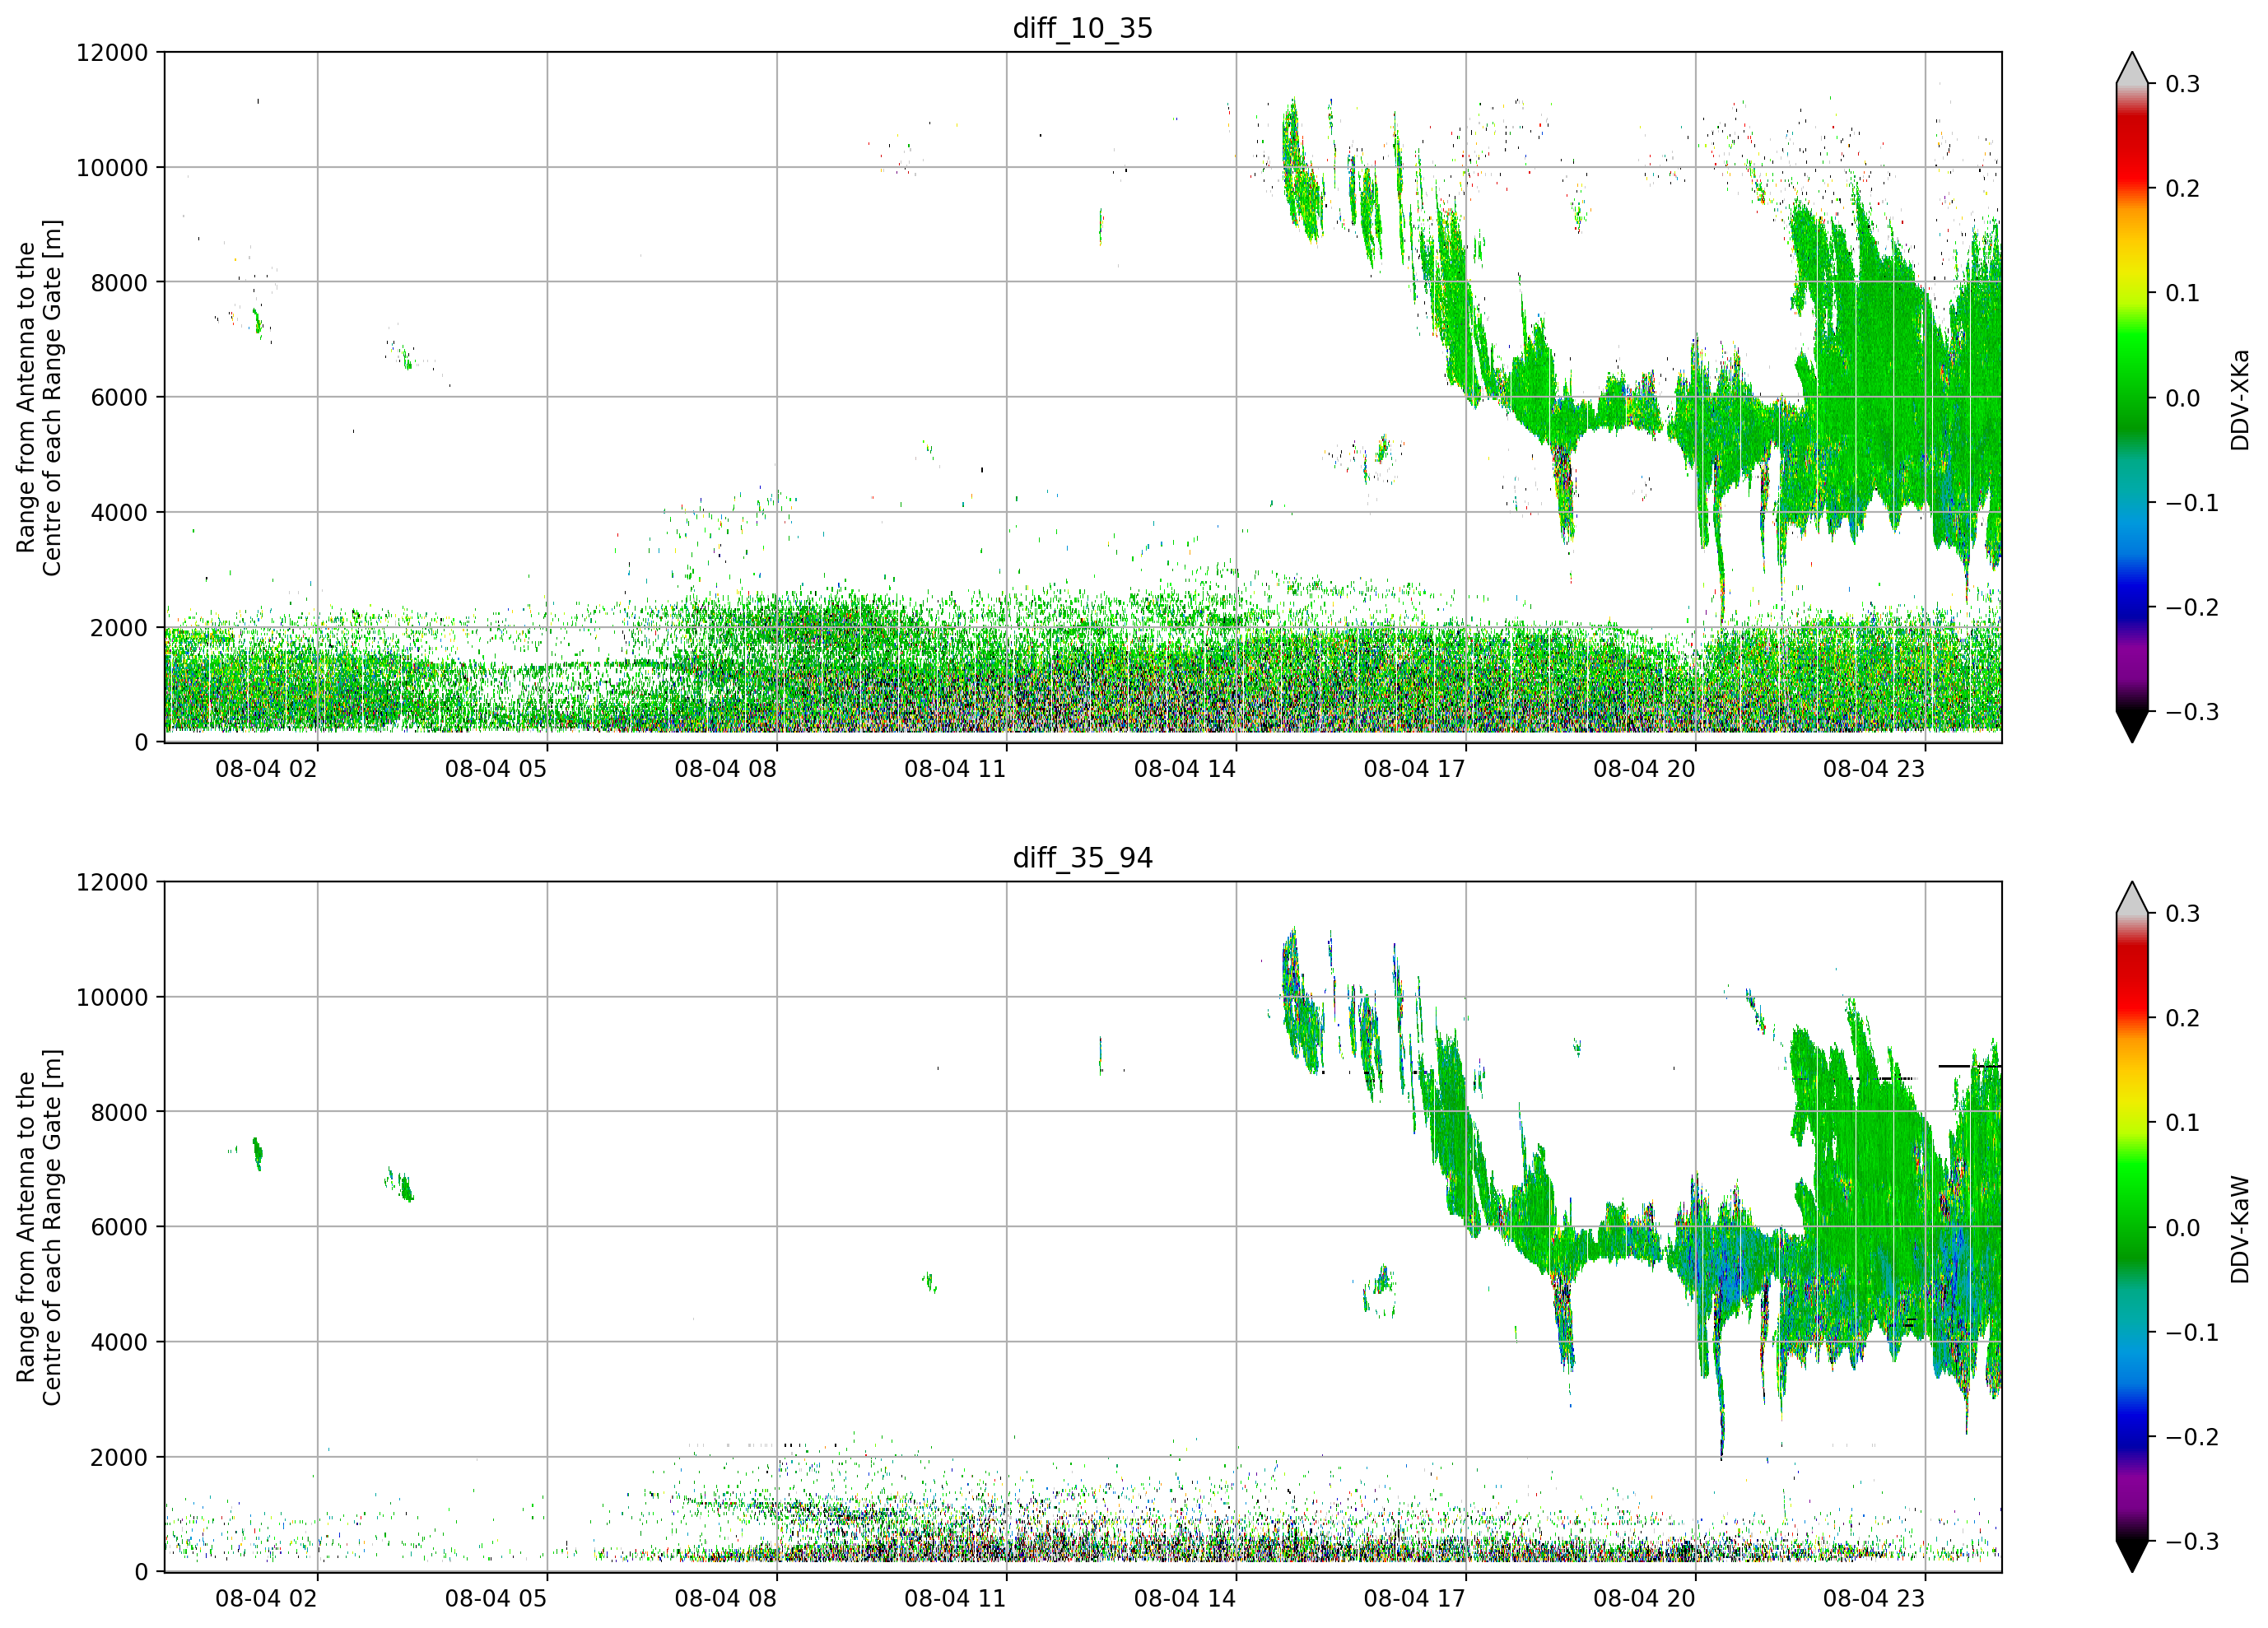Click the 0.3 tick on DDV-XKa colorbar
The width and height of the screenshot is (2268, 1628).
coord(2182,84)
